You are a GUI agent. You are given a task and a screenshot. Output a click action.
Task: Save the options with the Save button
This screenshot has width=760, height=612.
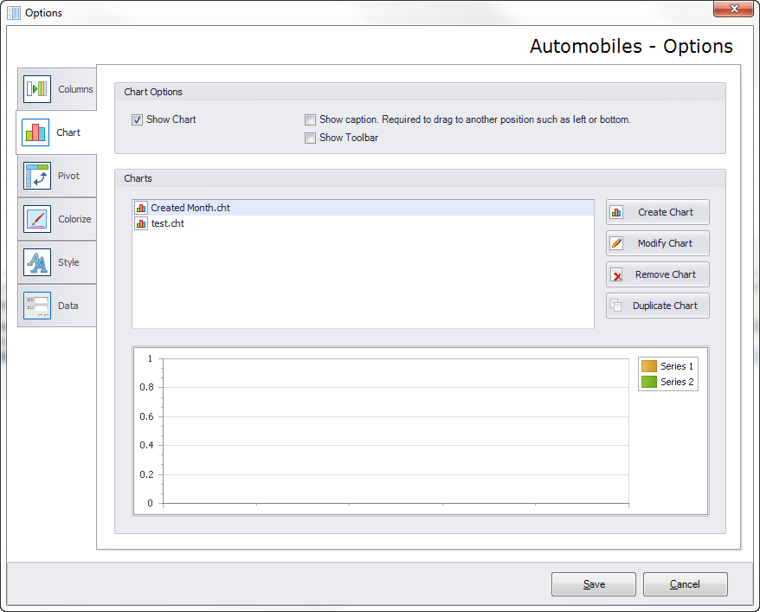pos(593,584)
